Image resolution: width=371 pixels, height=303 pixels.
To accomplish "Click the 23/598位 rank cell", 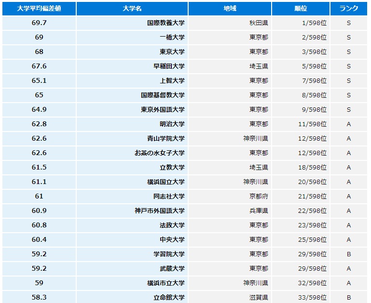I will point(301,225).
